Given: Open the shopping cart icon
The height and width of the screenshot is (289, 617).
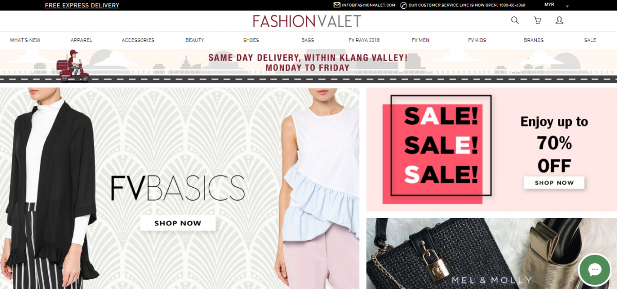Looking at the screenshot, I should click(537, 21).
